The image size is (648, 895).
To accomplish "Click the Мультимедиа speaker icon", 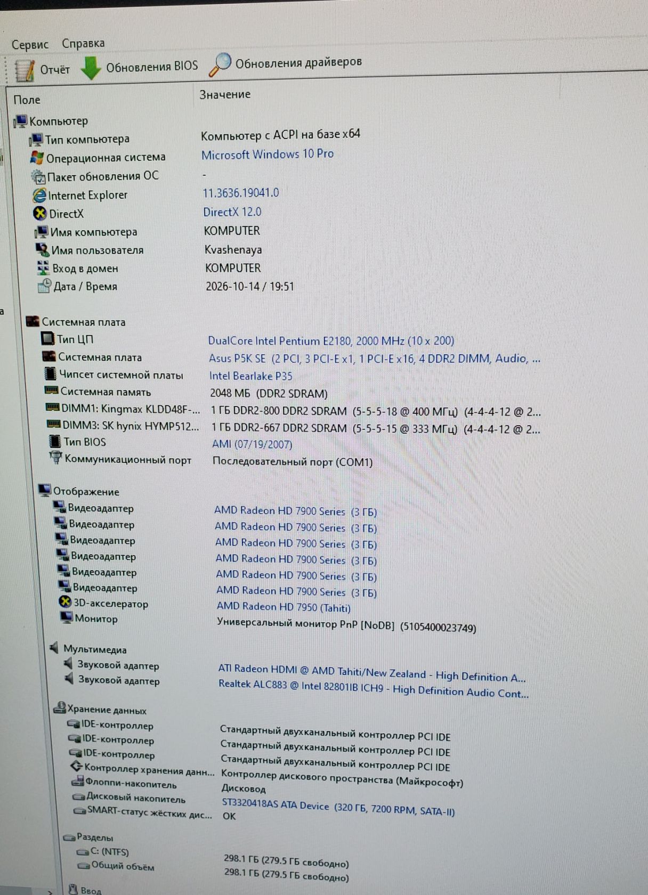I will (54, 648).
